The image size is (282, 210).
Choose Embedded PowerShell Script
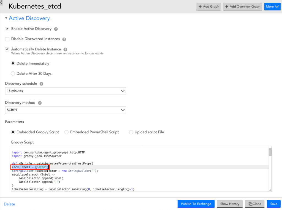[x=66, y=132]
